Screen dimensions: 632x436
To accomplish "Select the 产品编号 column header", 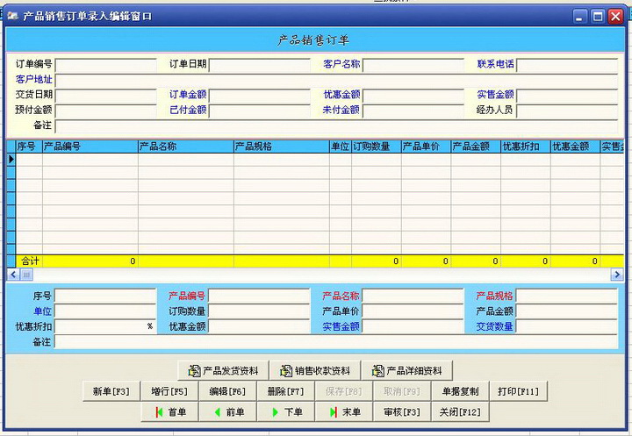I will 90,147.
